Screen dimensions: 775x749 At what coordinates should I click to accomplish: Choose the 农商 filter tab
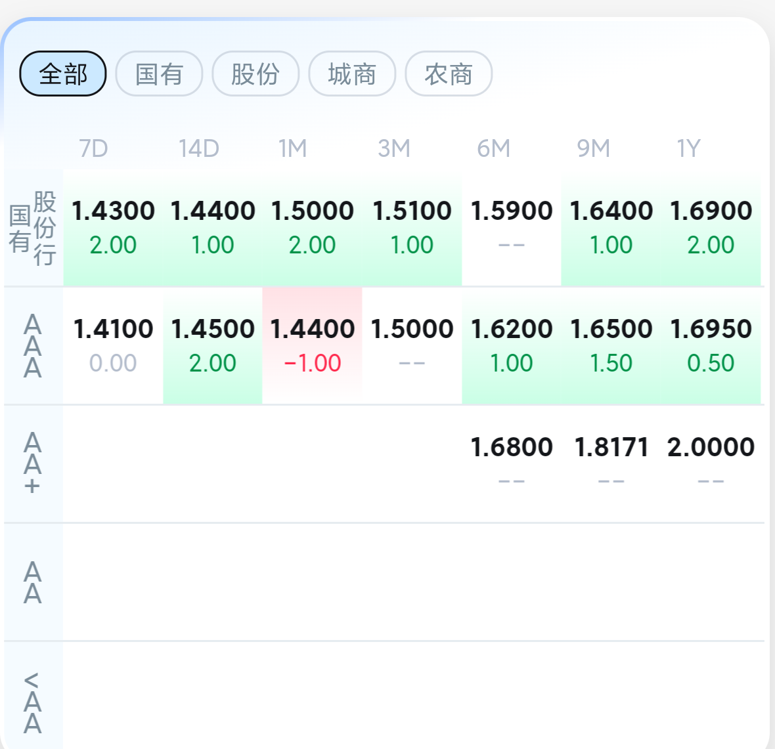pos(449,74)
